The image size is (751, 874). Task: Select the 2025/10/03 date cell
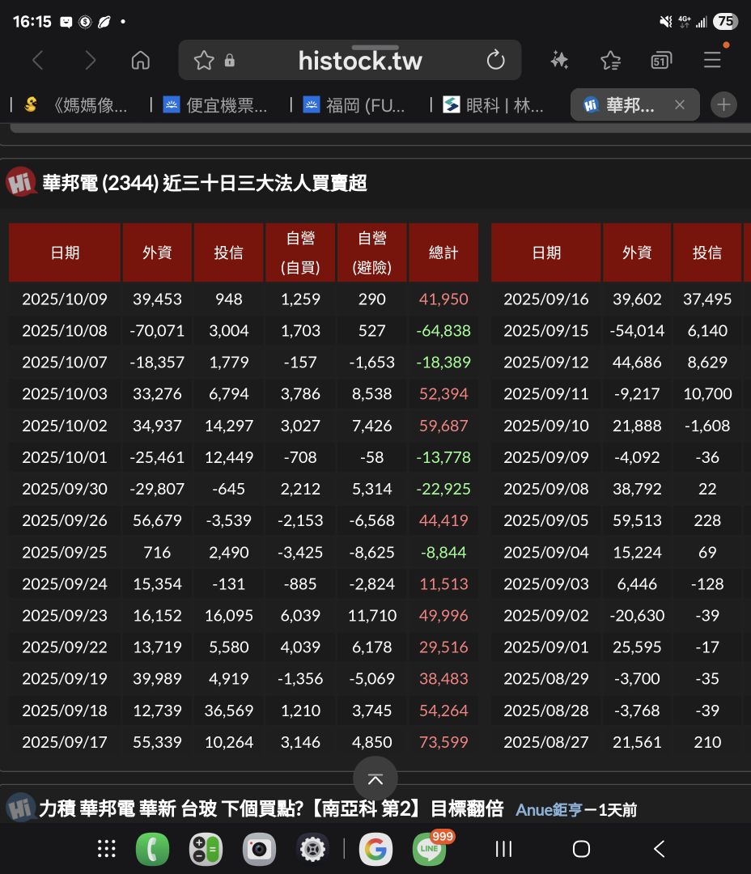[65, 394]
